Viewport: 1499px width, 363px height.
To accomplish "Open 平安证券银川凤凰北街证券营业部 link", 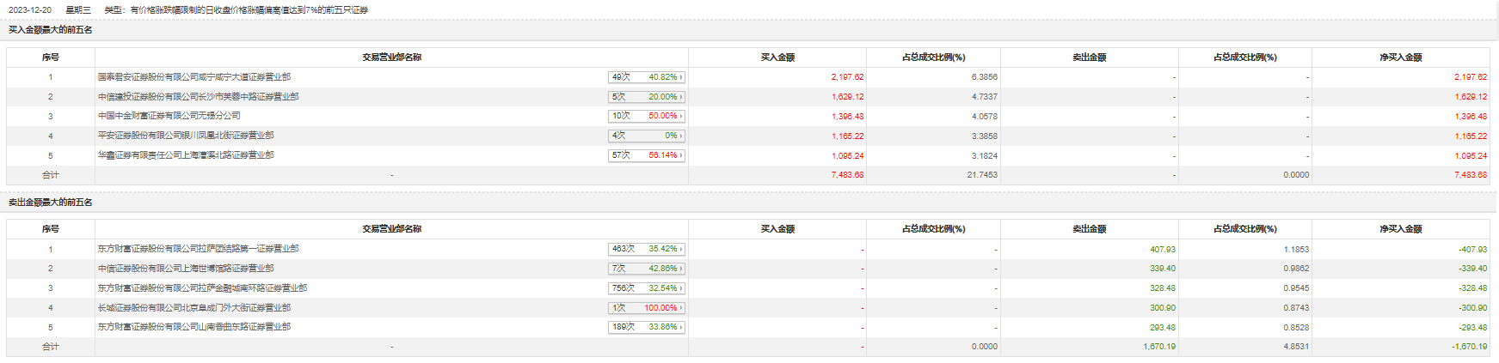I will pos(186,136).
